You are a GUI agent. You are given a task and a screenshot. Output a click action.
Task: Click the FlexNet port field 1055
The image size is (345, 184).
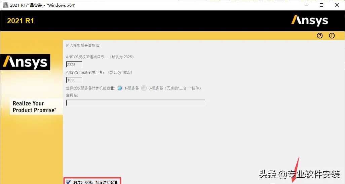click(74, 80)
